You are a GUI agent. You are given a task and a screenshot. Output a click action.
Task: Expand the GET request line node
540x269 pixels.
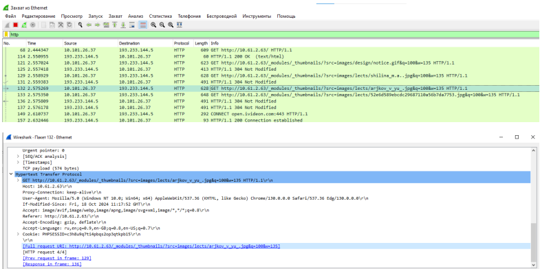coord(19,180)
